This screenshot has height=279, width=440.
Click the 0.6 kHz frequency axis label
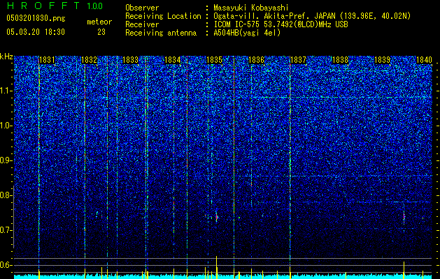pyautogui.click(x=6, y=265)
